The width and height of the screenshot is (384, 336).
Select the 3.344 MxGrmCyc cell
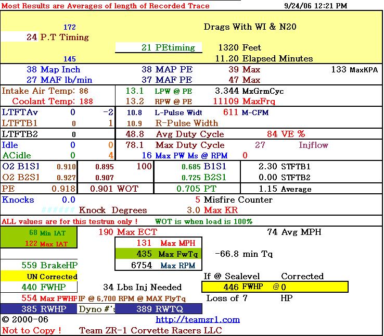[249, 91]
